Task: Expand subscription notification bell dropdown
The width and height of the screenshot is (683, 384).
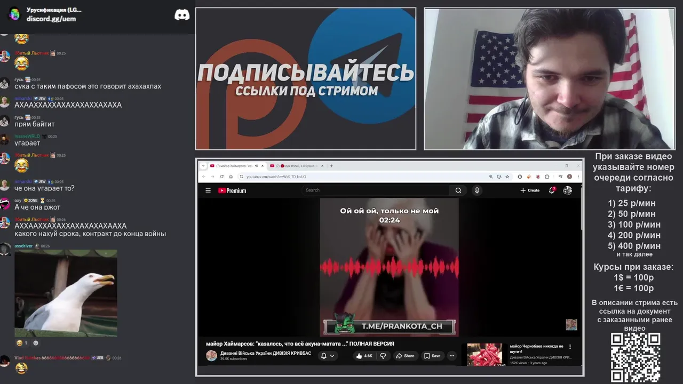Action: (328, 356)
